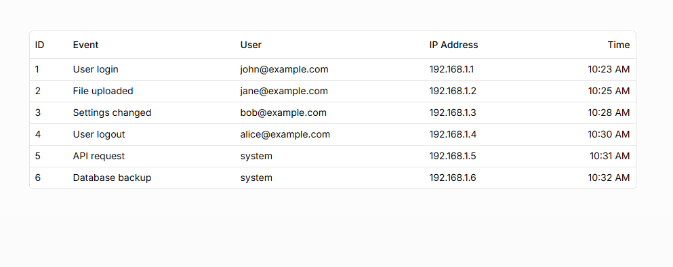The image size is (673, 267).
Task: Click ID 3 in Settings changed row
Action: pos(38,113)
